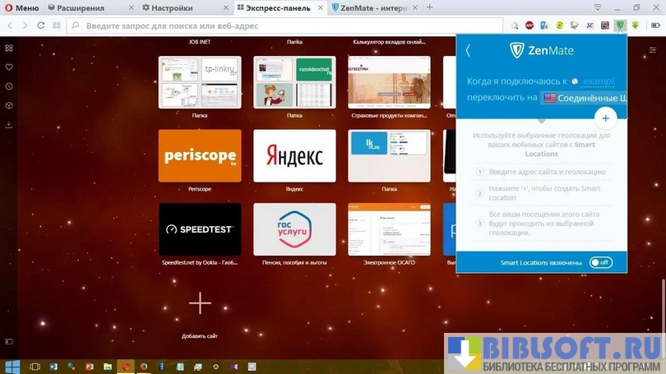This screenshot has width=666, height=374.
Task: Open the Меню Opera menu
Action: [x=22, y=7]
